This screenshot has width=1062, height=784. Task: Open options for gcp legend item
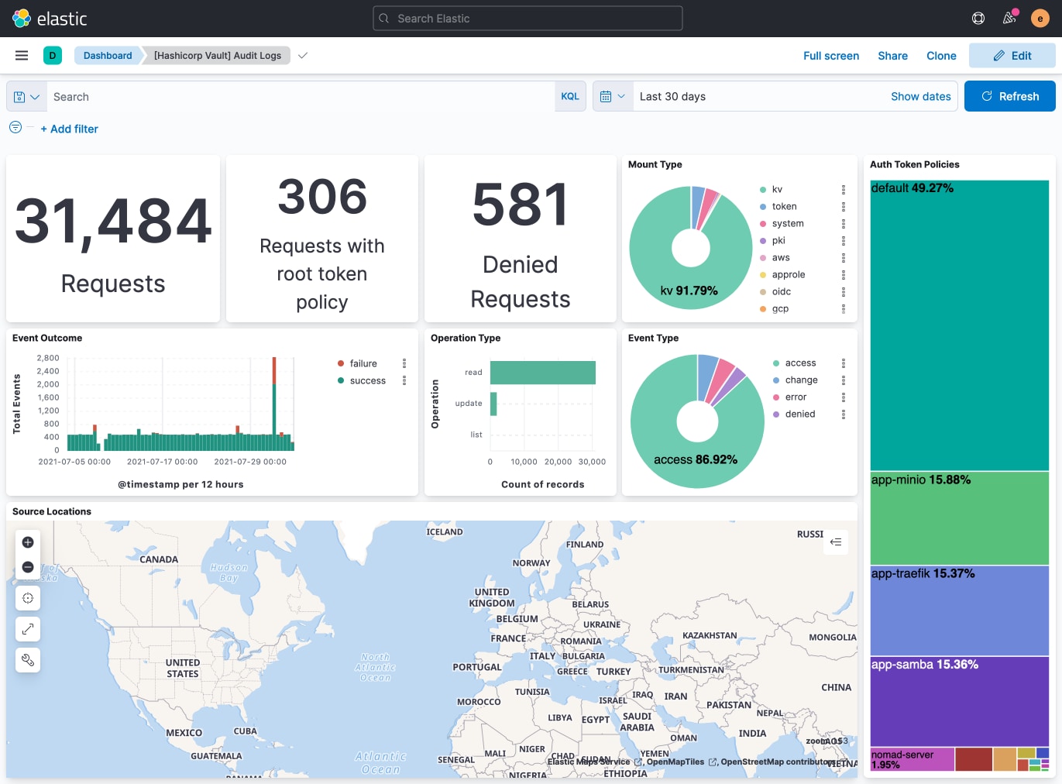click(844, 309)
